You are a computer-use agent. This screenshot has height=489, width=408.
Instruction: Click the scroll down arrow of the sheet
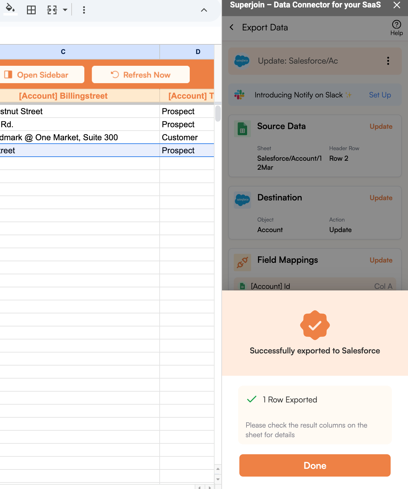tap(218, 479)
